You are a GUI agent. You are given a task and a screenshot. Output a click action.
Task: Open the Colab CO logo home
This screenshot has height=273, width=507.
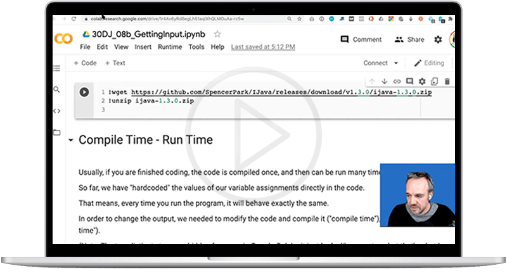(63, 39)
